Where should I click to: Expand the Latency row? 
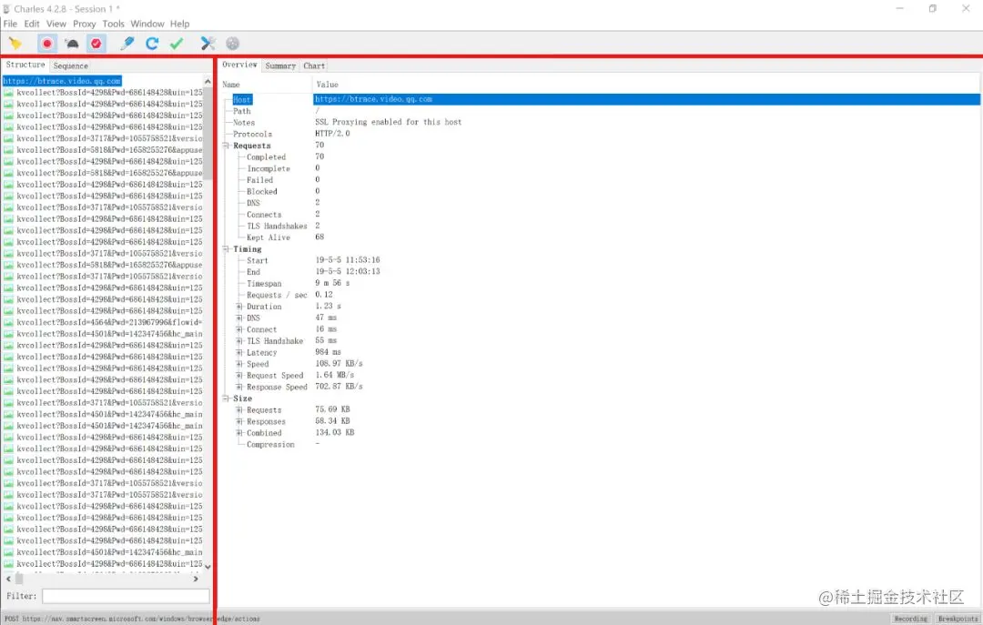pos(238,352)
